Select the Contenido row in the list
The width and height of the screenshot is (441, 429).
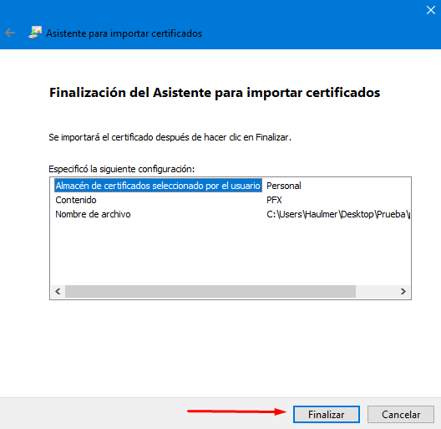click(76, 200)
